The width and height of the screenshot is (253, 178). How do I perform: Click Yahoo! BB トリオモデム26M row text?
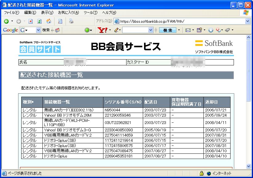coord(68,115)
